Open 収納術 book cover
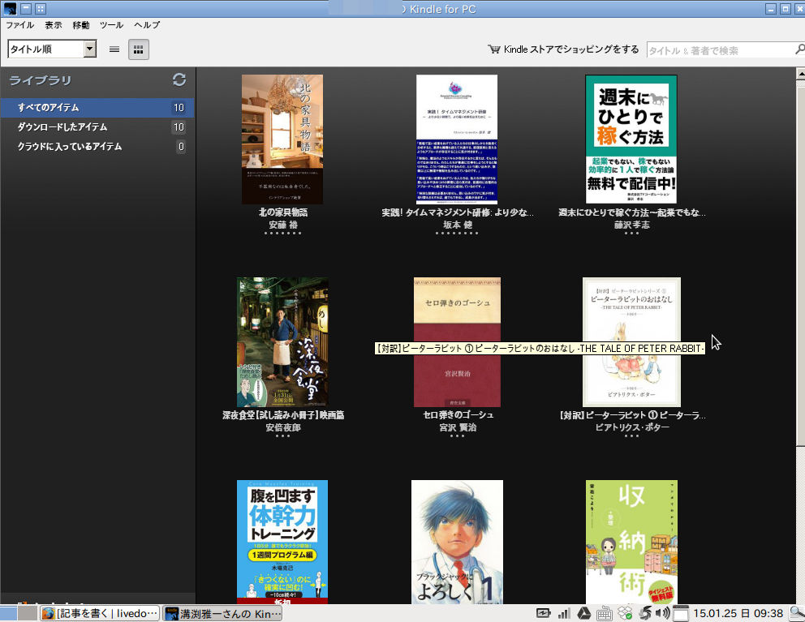805x622 pixels. tap(631, 542)
